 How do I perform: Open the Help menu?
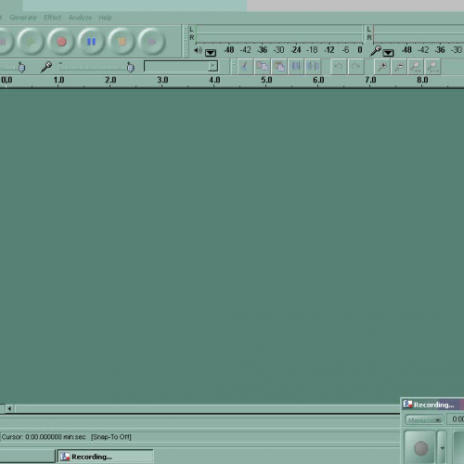[105, 18]
